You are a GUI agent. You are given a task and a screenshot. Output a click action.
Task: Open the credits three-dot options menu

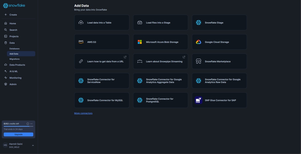point(31,124)
